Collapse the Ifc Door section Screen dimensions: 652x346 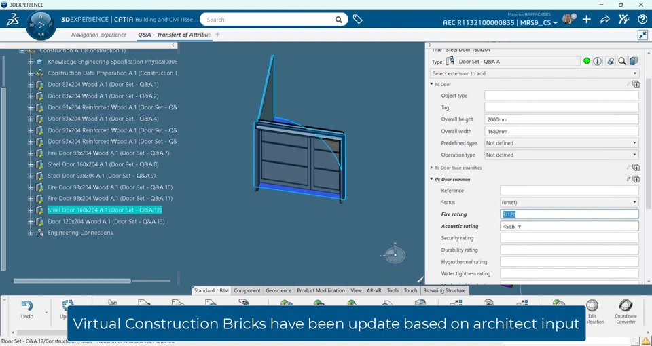coord(432,84)
